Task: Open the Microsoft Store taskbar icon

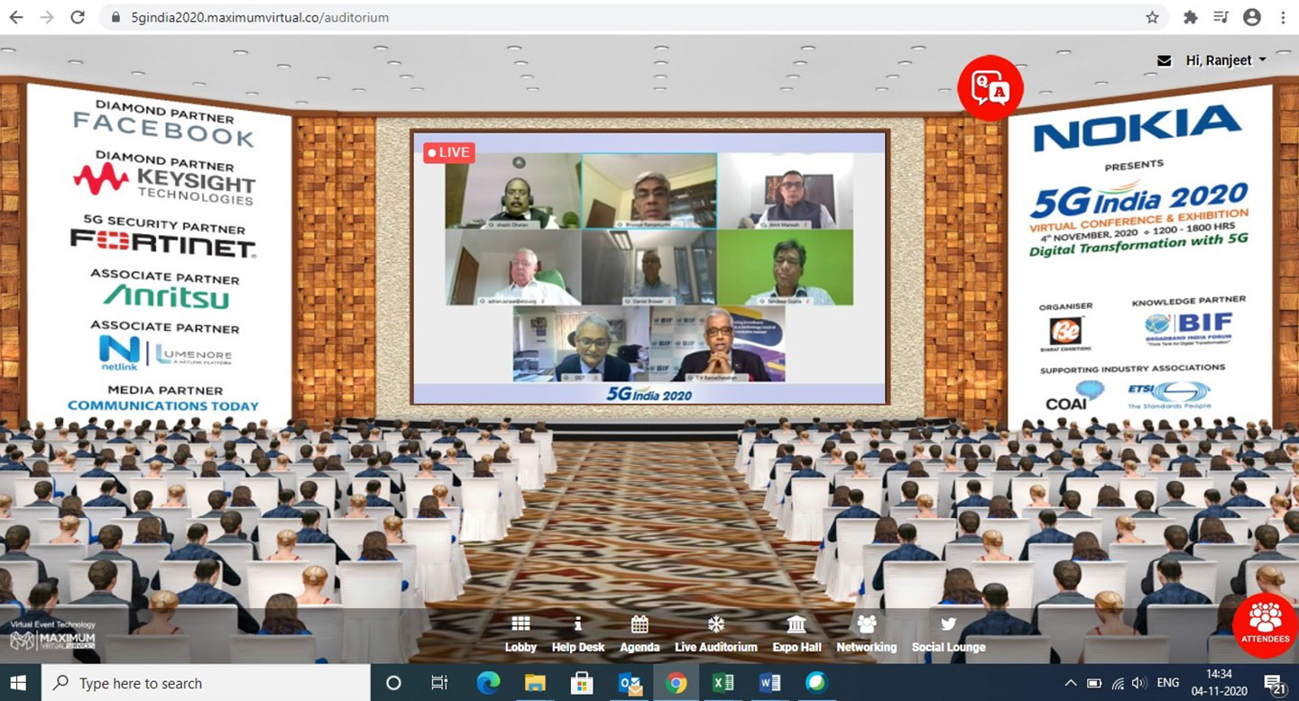Action: [582, 683]
